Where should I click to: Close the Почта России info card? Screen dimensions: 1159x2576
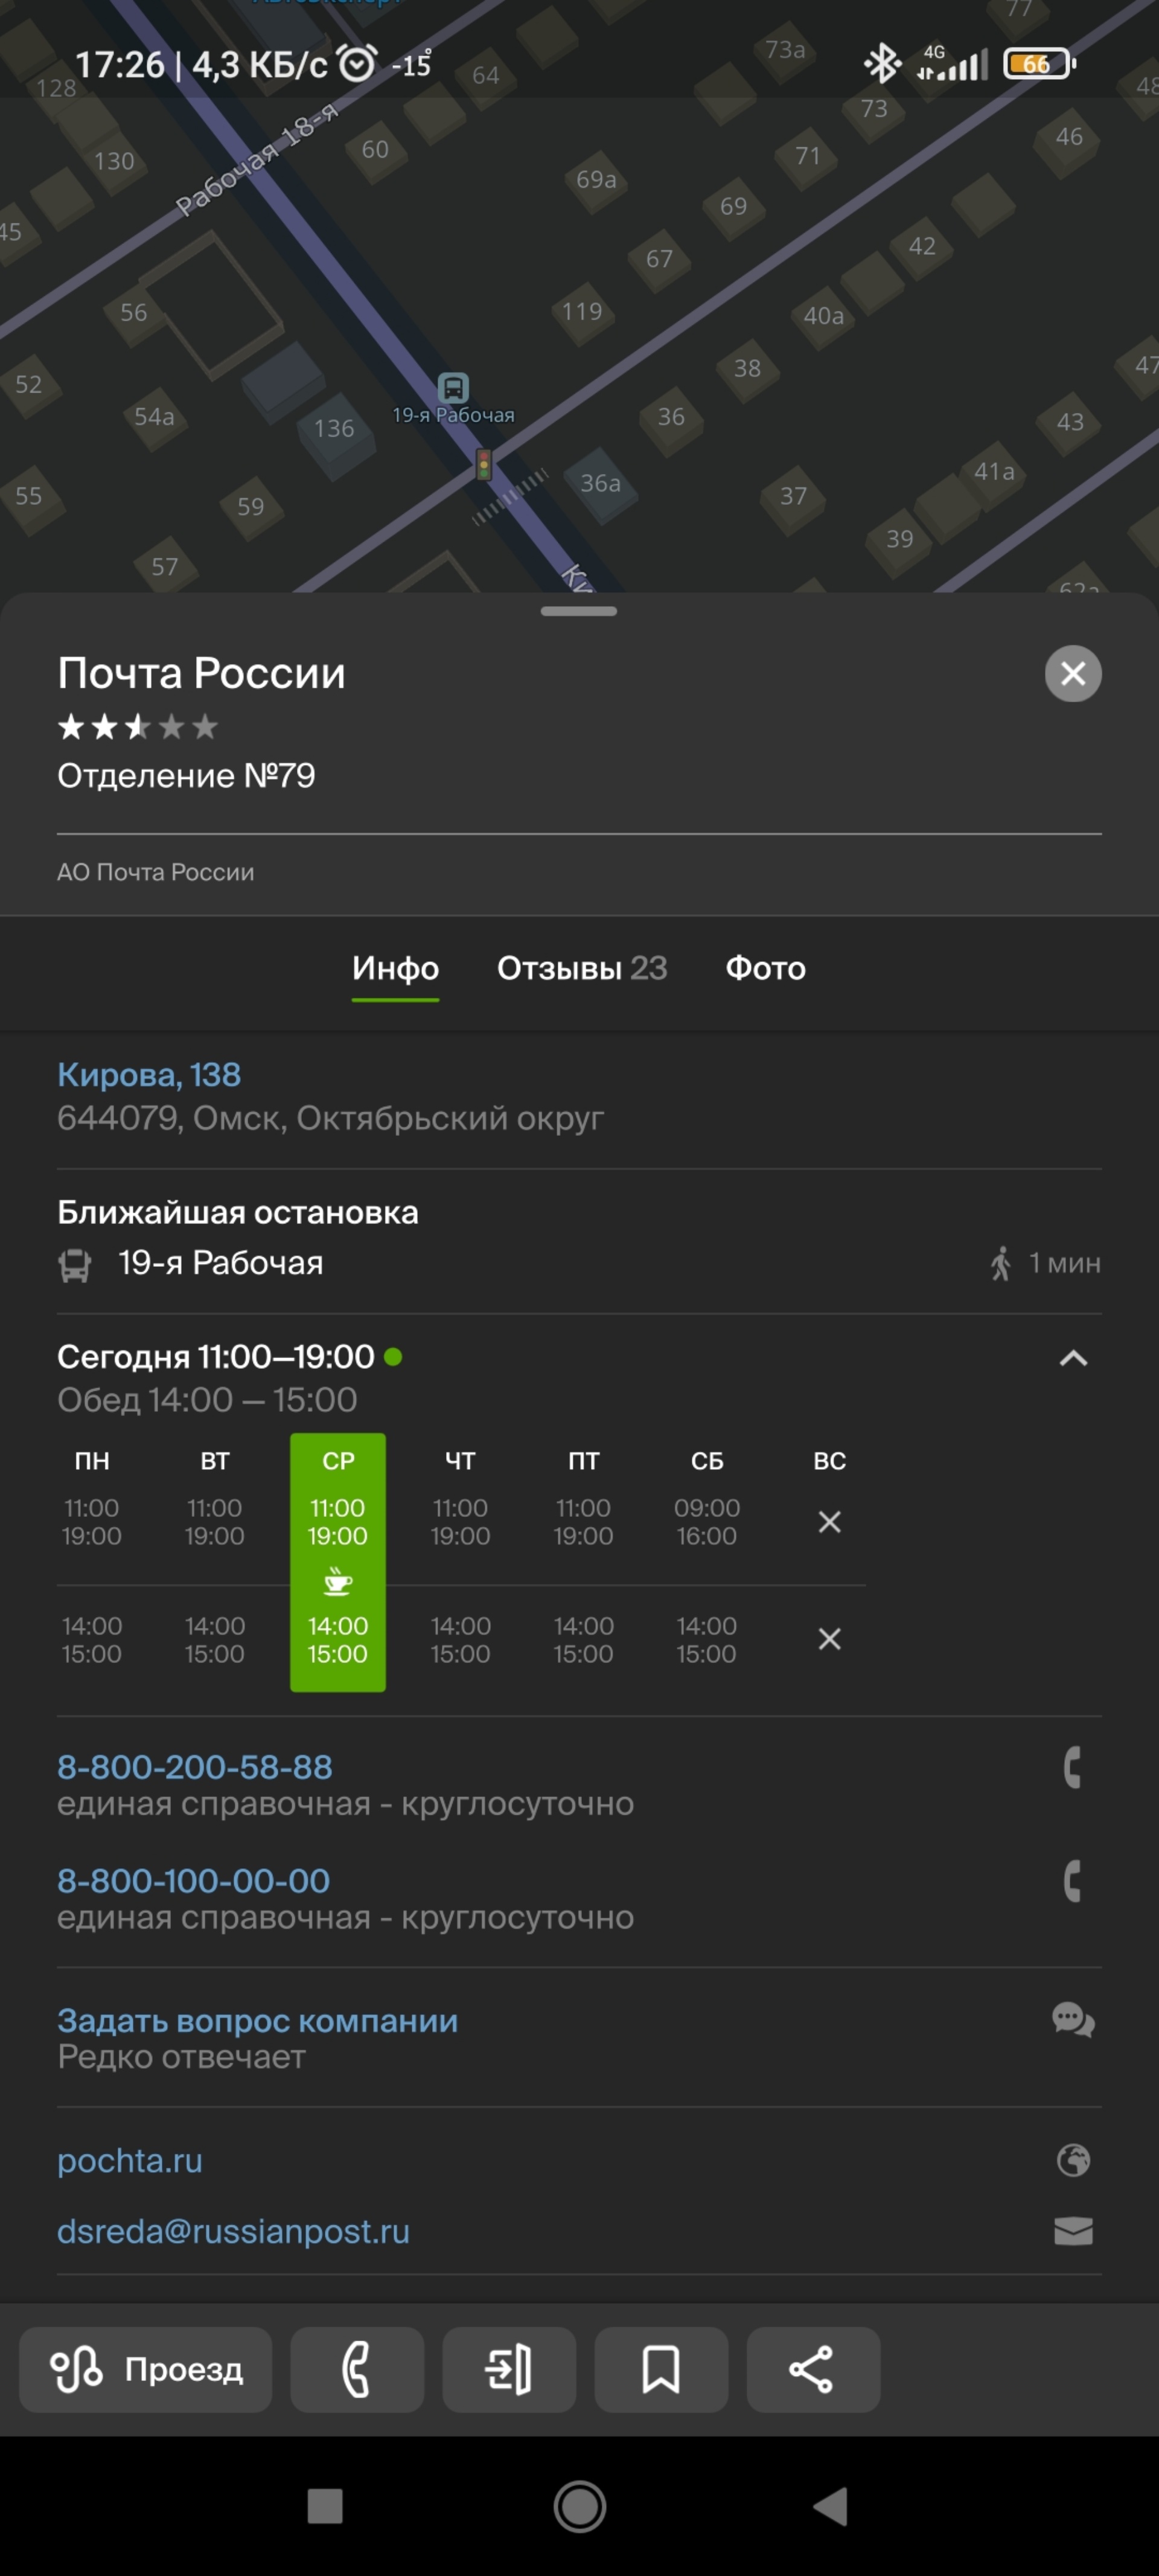(x=1073, y=673)
